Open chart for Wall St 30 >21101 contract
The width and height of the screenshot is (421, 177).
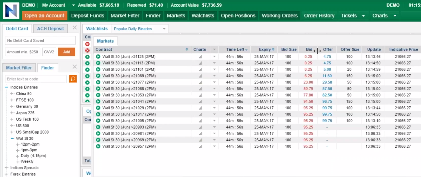pos(200,69)
